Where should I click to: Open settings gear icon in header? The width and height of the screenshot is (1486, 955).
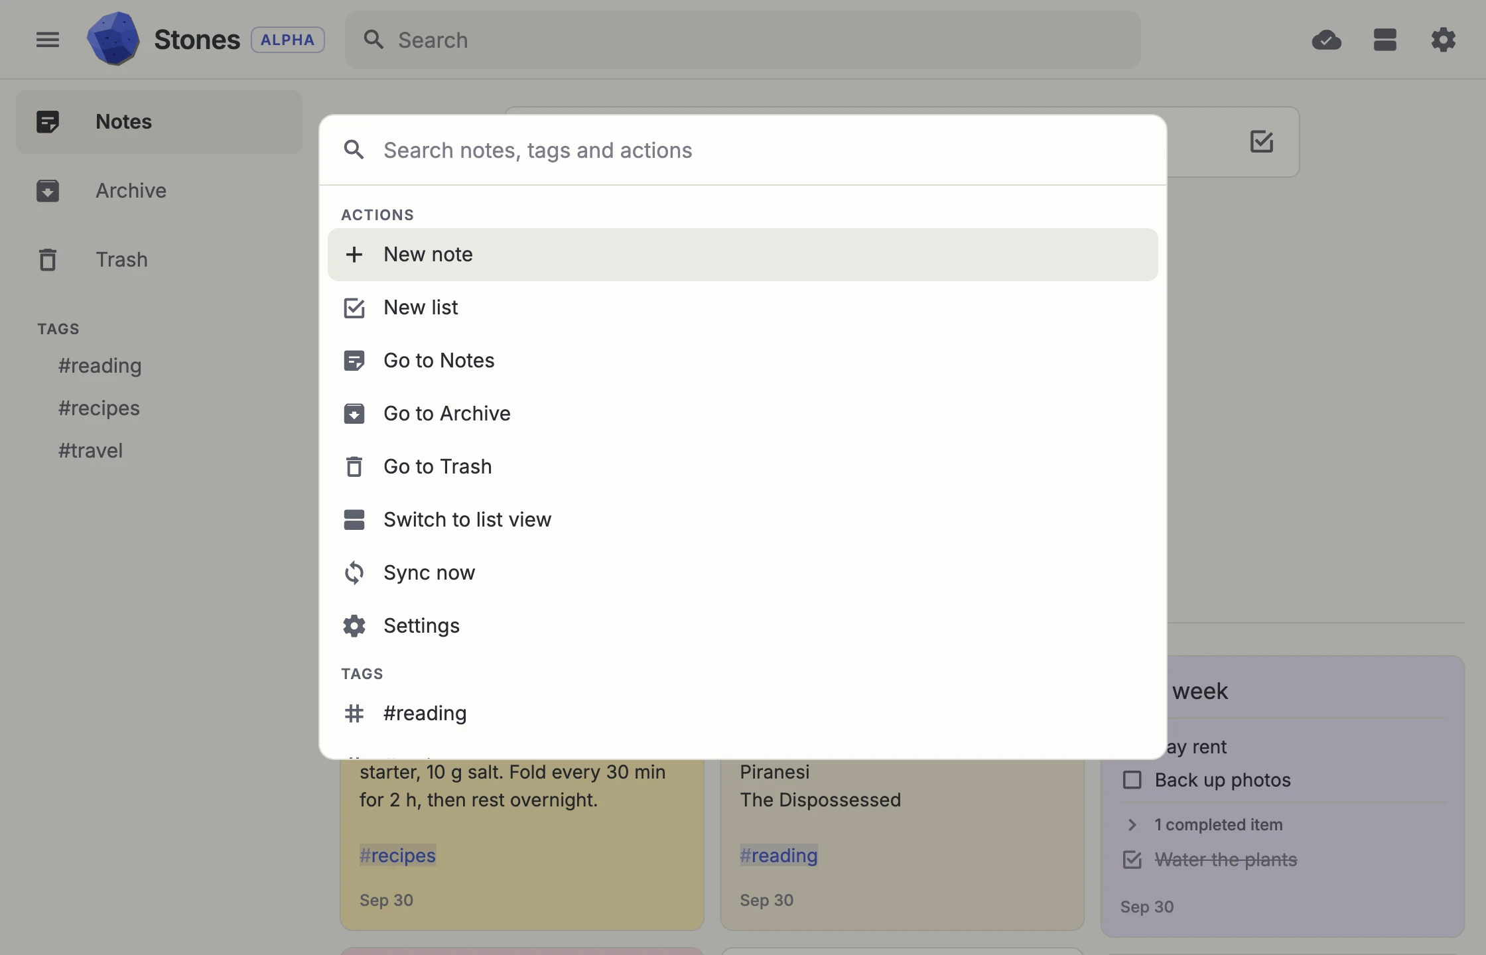[1443, 40]
